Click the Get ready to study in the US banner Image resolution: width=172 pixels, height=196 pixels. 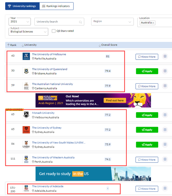(93, 174)
